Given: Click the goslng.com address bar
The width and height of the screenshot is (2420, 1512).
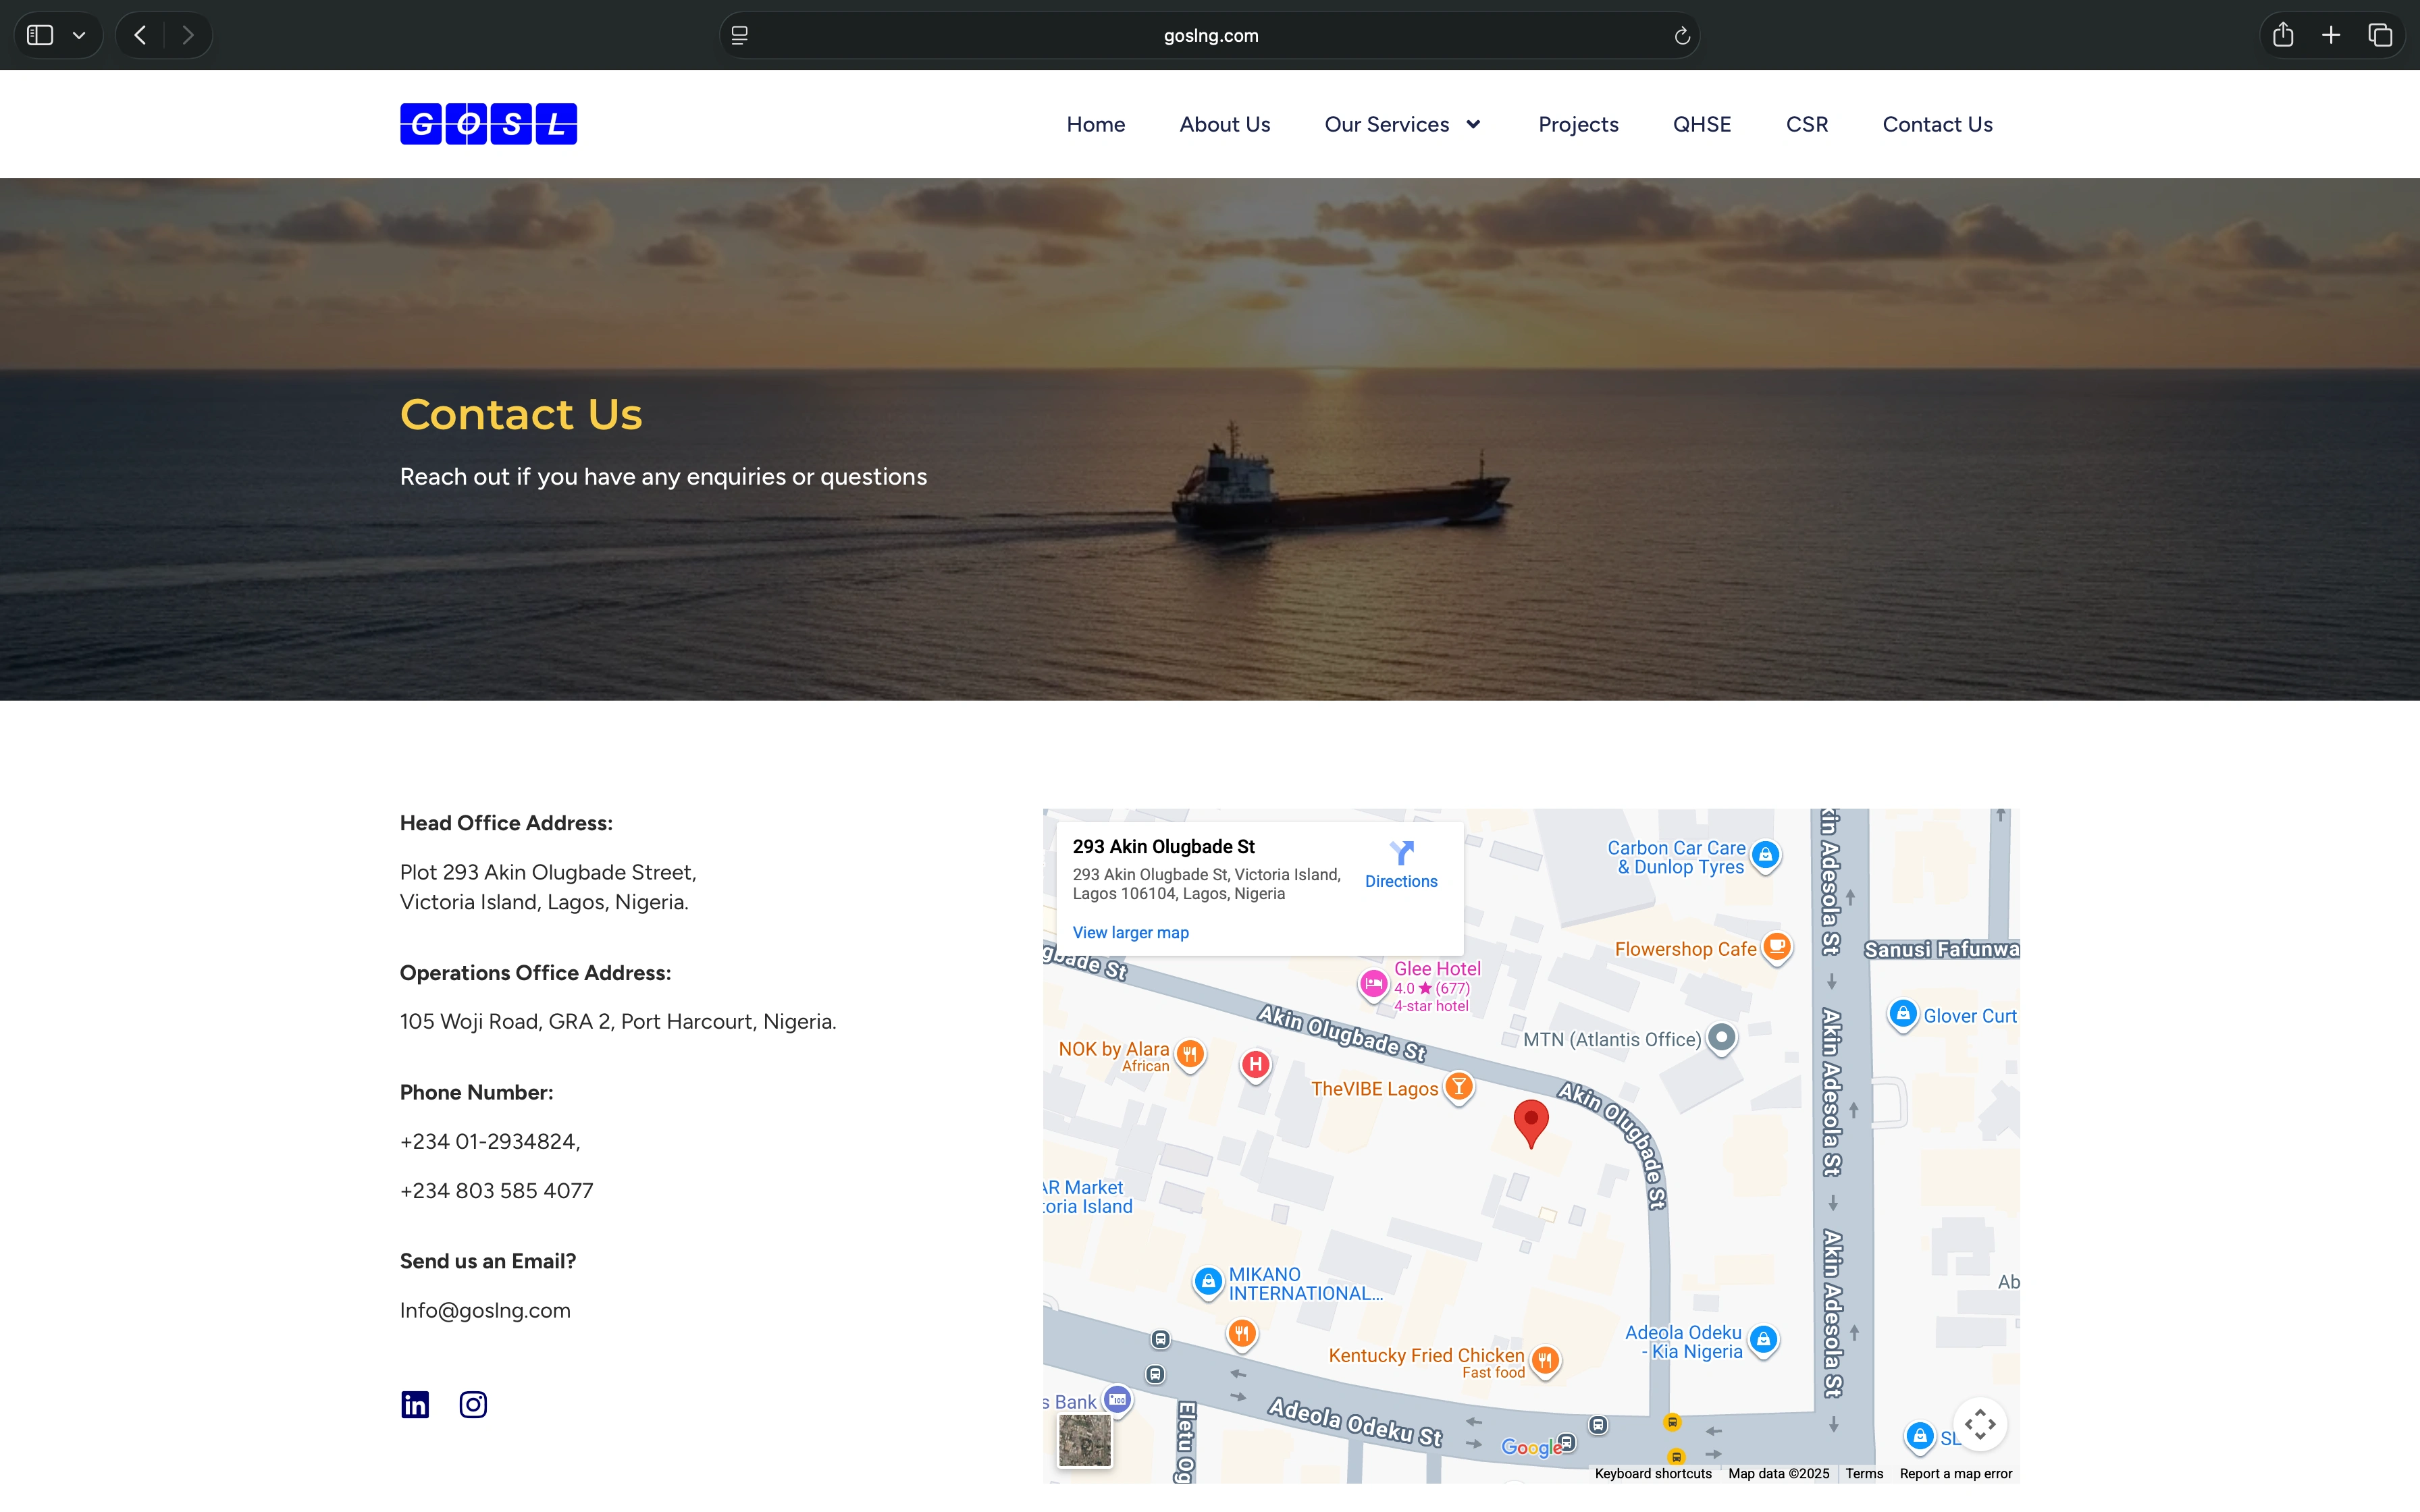Looking at the screenshot, I should (x=1210, y=36).
